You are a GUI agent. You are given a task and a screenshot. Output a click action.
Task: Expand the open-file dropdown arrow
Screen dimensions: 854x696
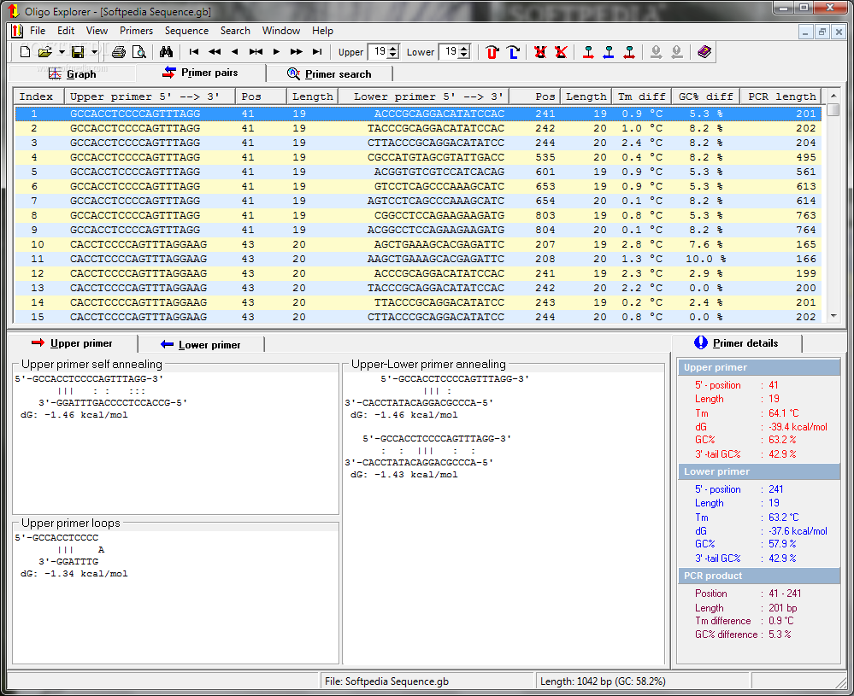click(62, 52)
